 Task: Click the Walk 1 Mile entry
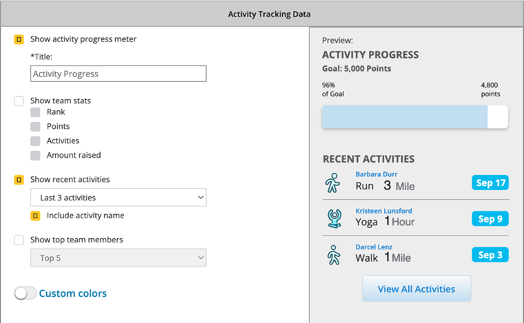coord(383,258)
